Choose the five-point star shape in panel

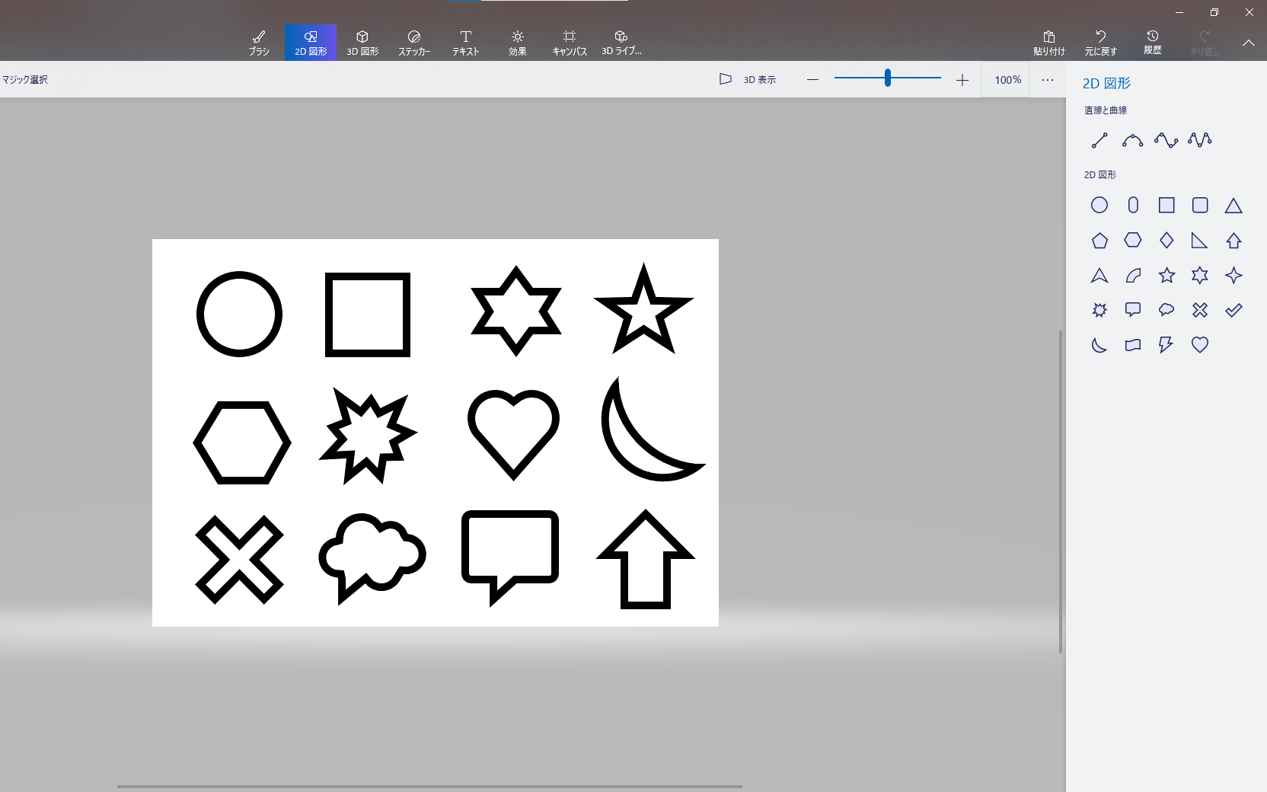click(x=1166, y=275)
